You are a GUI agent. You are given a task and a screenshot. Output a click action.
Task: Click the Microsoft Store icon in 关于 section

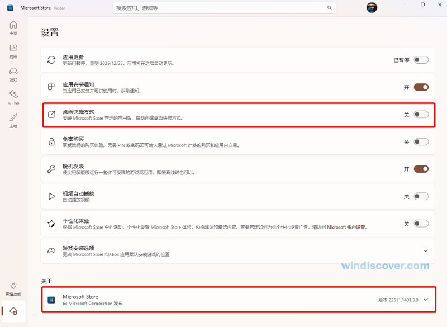[51, 300]
